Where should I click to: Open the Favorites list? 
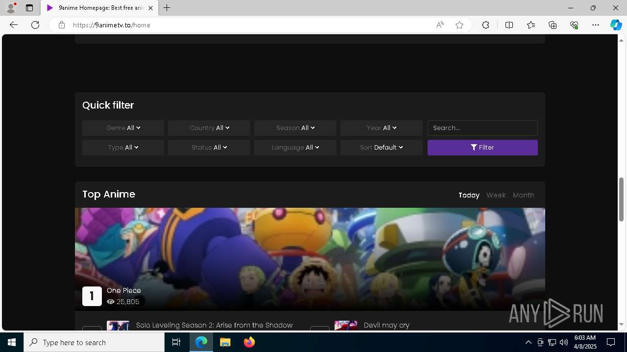(x=531, y=25)
